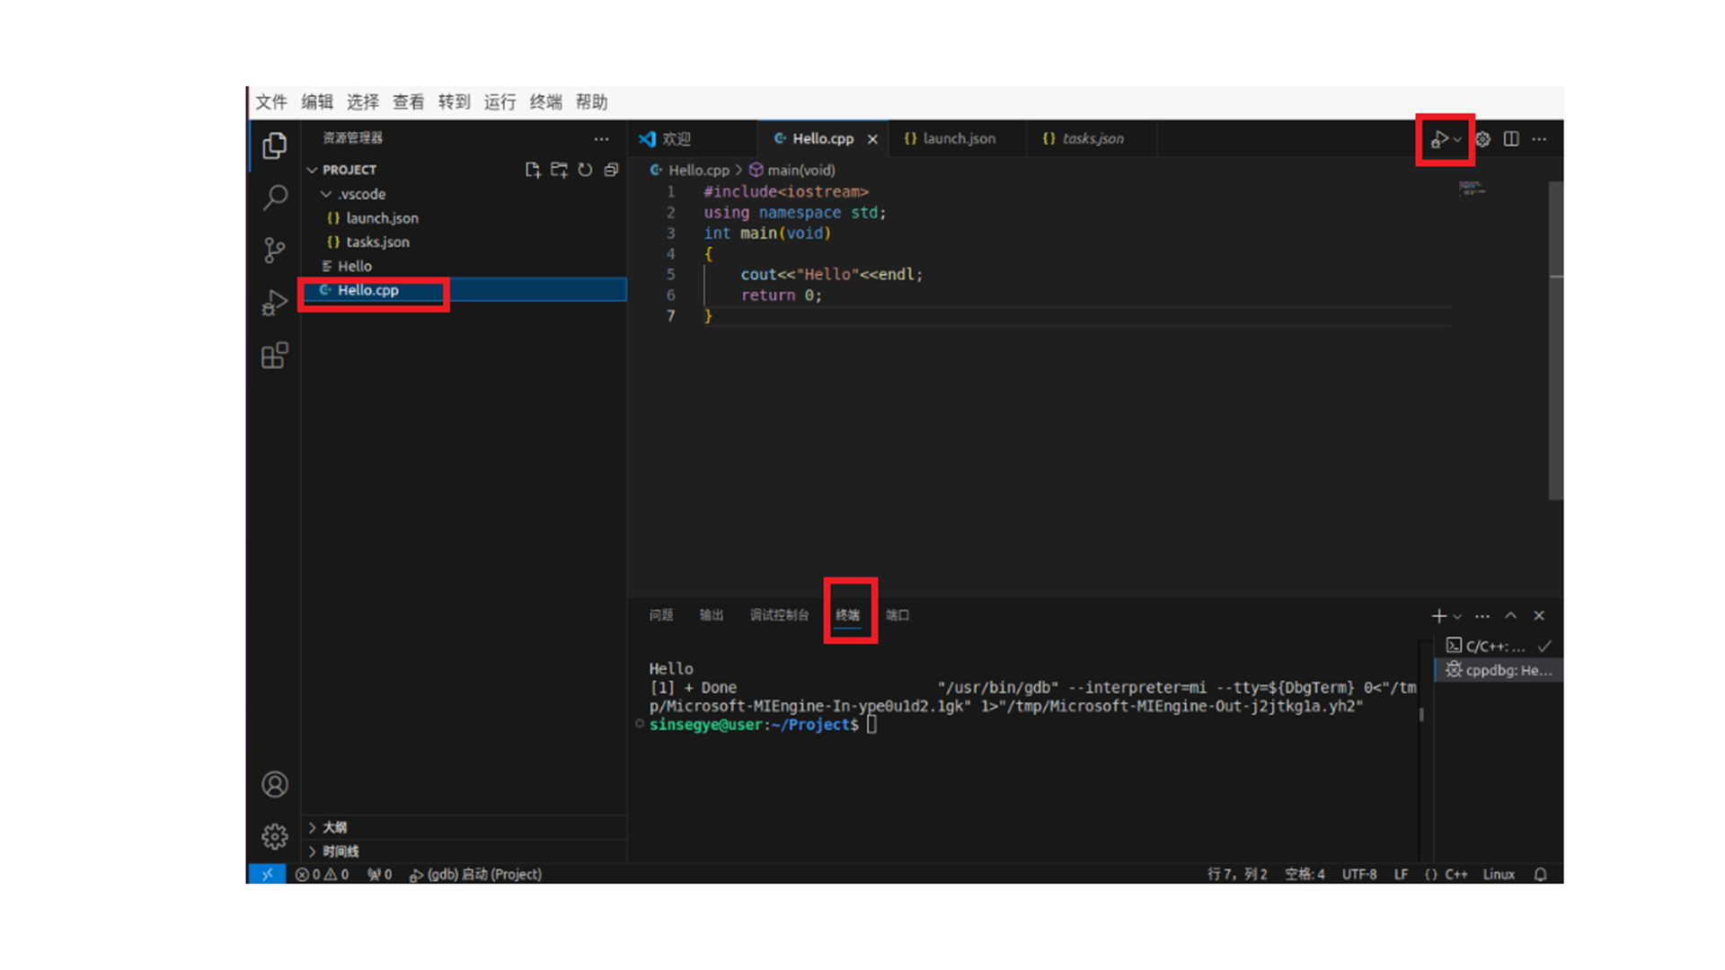This screenshot has height=970, width=1725.
Task: Switch to 调试控制台 panel tab
Action: point(779,615)
